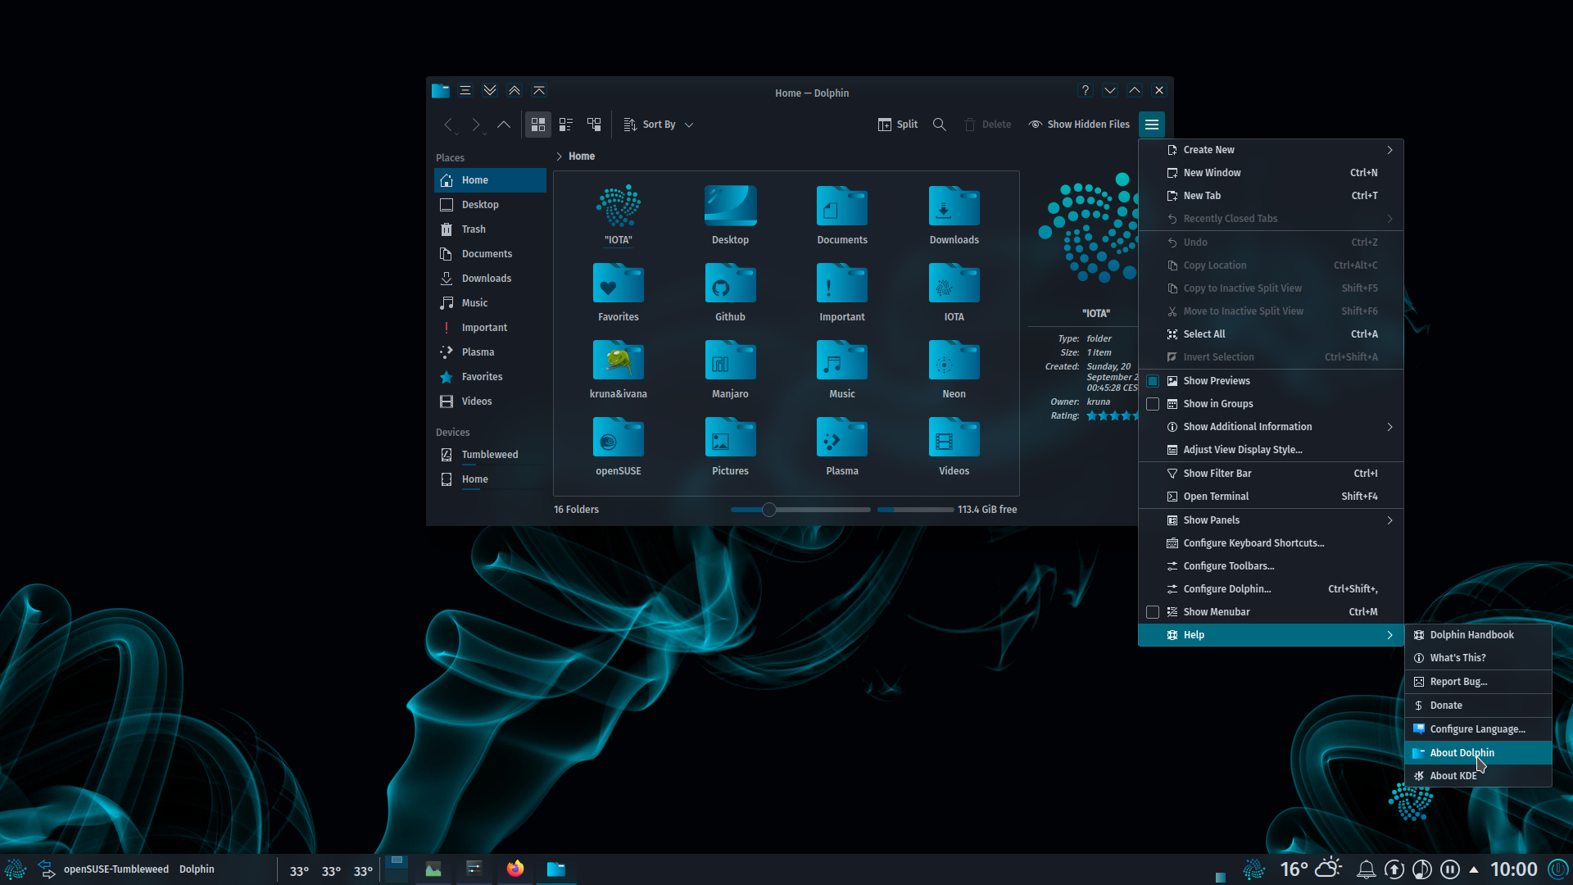Image resolution: width=1573 pixels, height=885 pixels.
Task: Click the disk free space bar
Action: [x=915, y=510]
